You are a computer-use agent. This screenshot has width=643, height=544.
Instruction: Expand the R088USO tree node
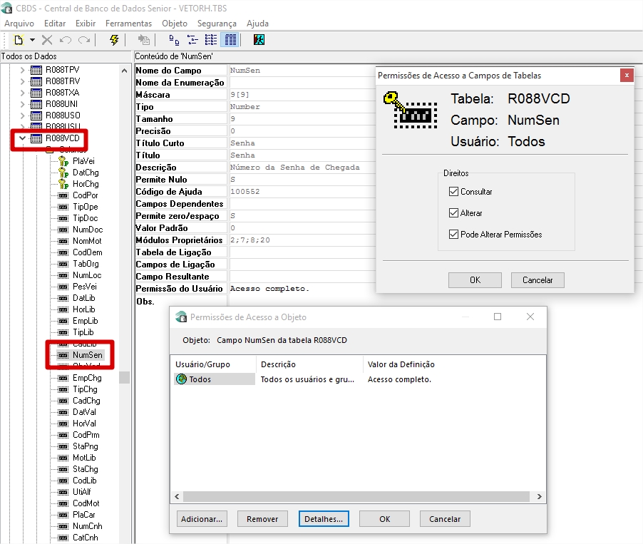[23, 116]
